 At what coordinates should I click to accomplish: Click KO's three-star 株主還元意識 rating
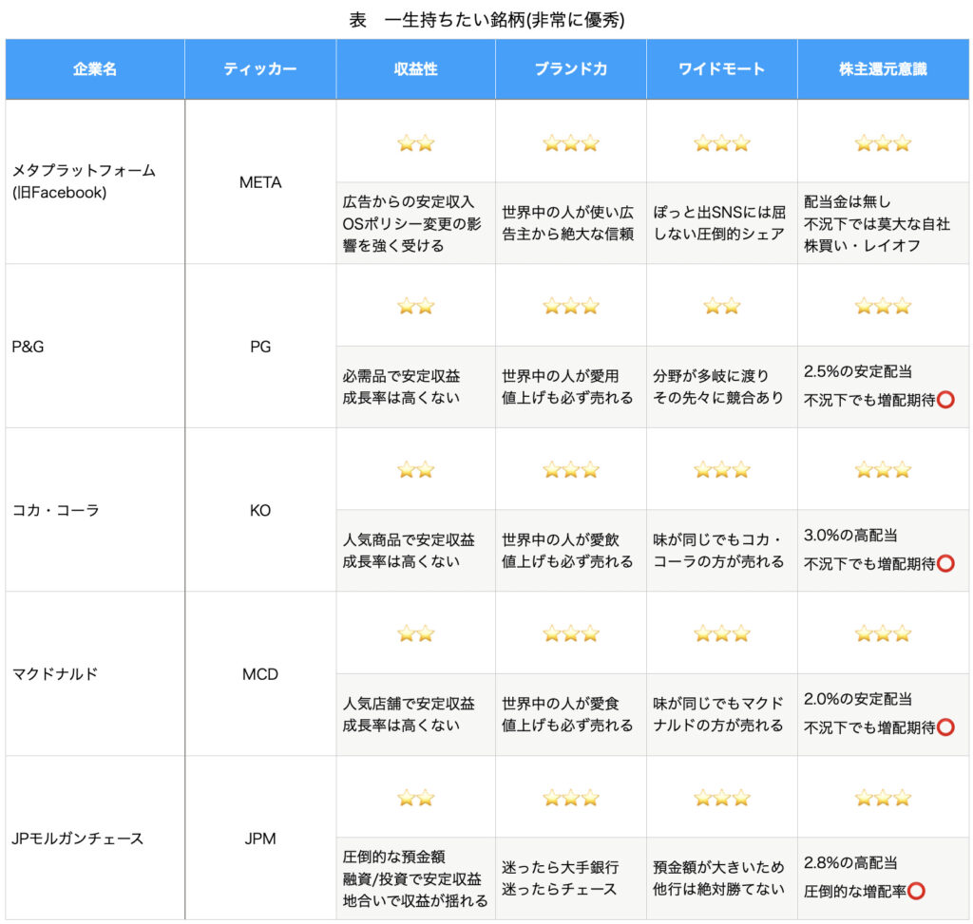[883, 469]
